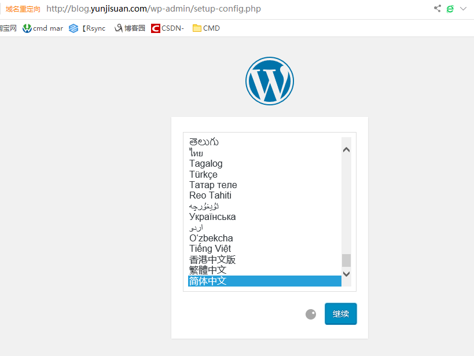Open the 博客园 bookmark
The height and width of the screenshot is (356, 474).
(130, 28)
